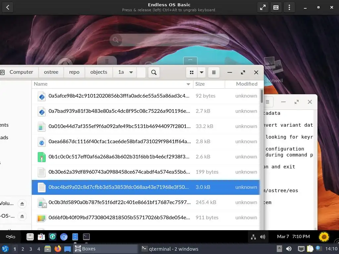Open the keyboard shortcuts button in Boxes

(276, 7)
